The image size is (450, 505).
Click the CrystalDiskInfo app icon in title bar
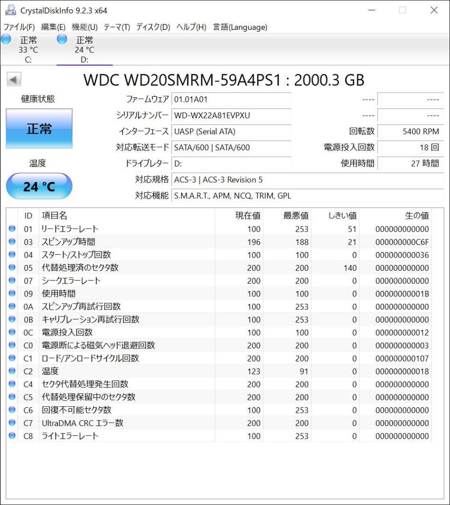click(x=10, y=10)
